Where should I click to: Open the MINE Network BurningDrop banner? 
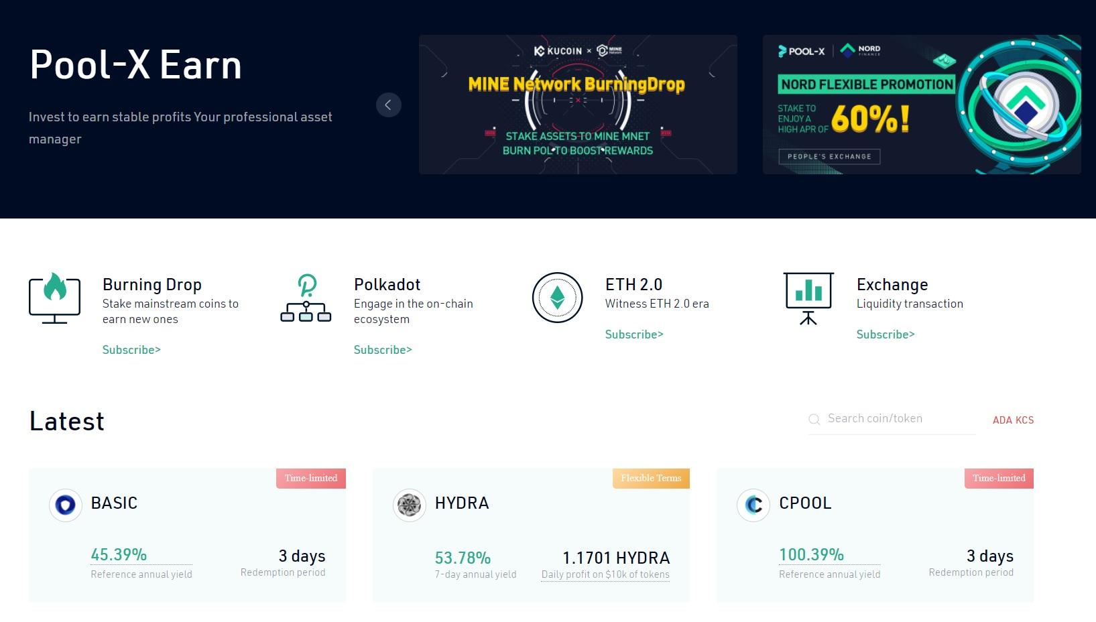point(578,105)
